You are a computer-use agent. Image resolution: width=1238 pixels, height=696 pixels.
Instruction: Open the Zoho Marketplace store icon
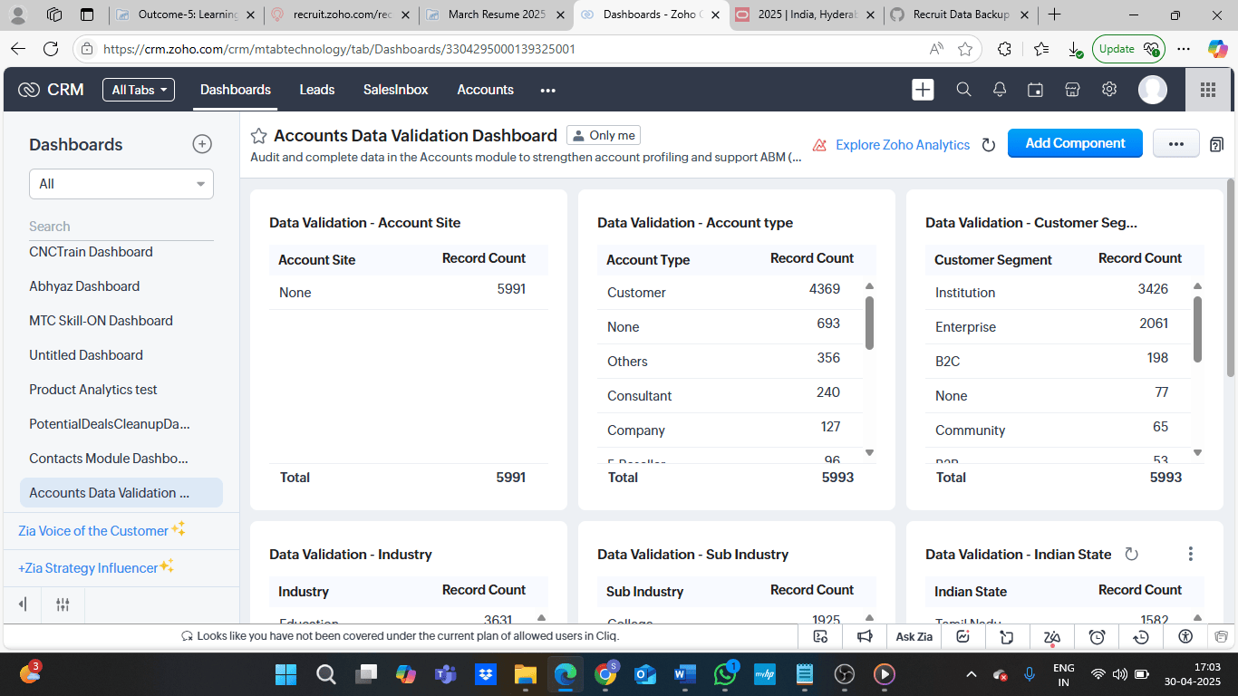(1072, 90)
